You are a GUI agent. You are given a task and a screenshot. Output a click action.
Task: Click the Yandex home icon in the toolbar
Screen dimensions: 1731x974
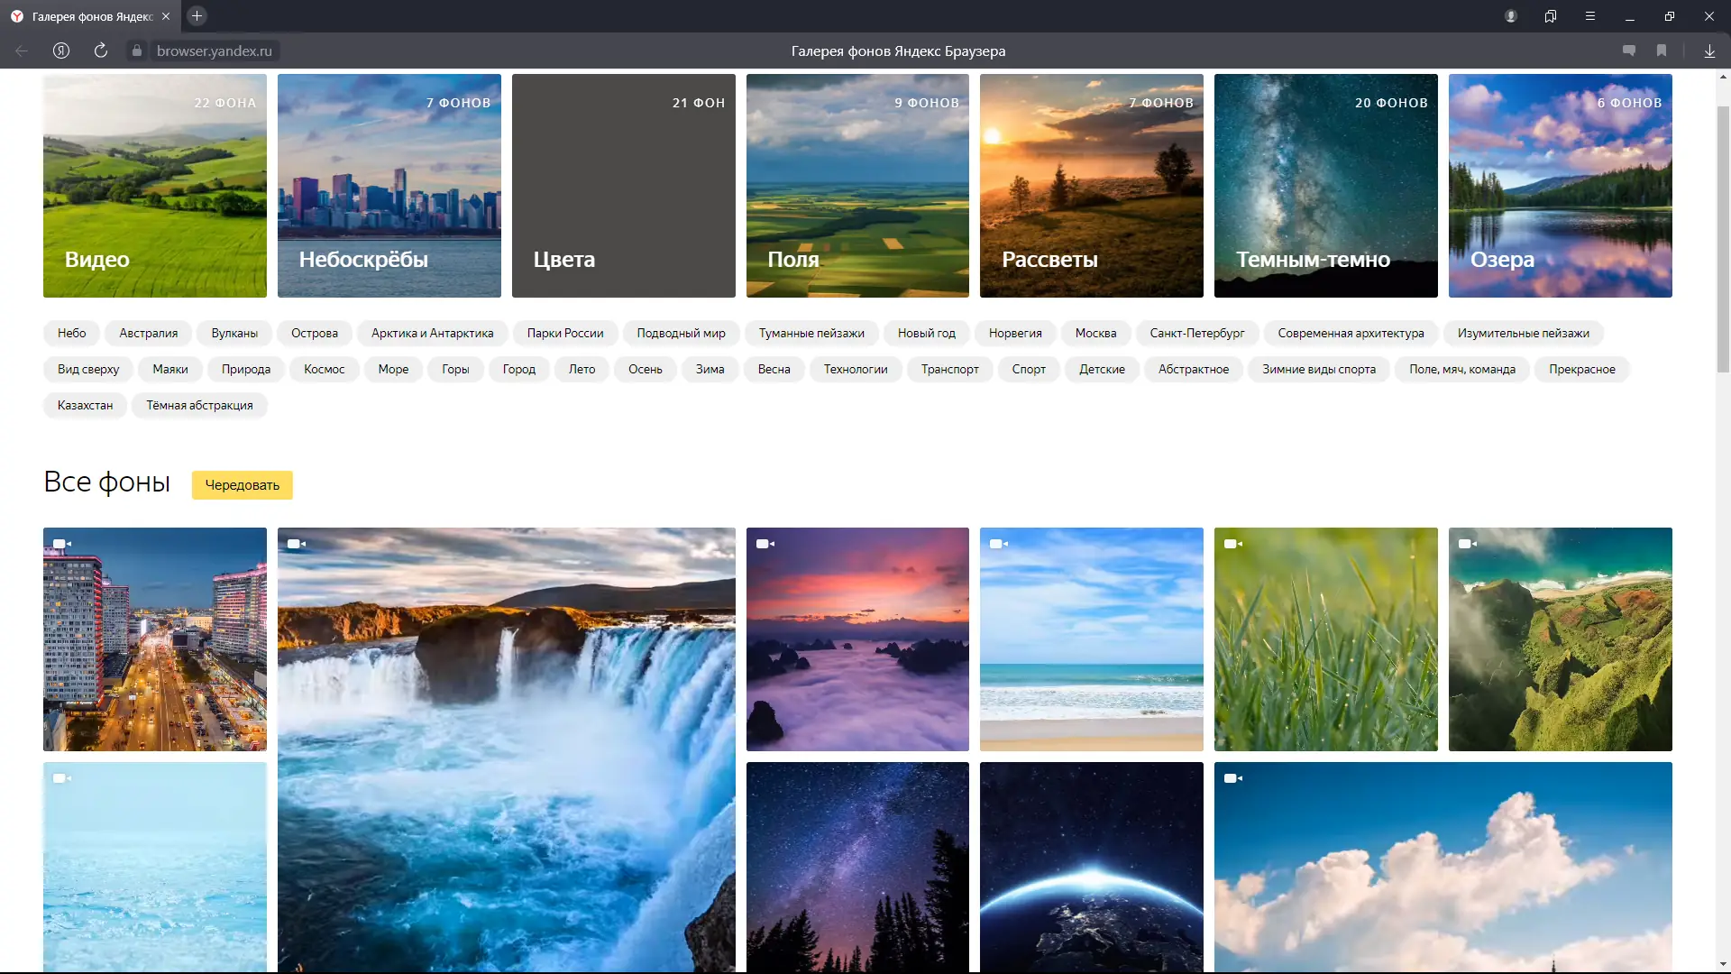61,51
